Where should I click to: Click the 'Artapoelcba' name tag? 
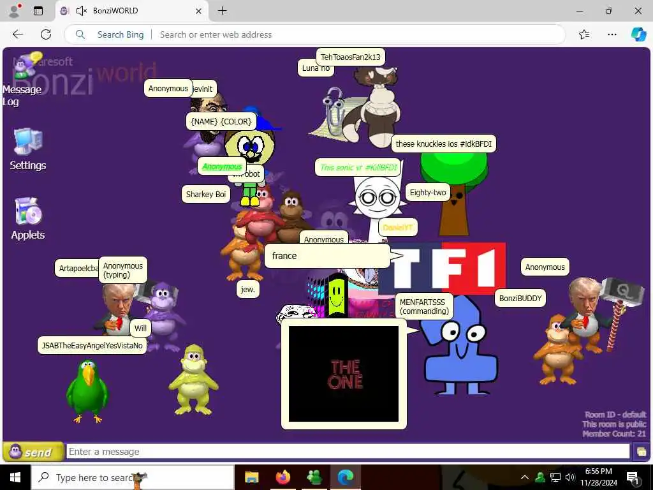pos(77,268)
